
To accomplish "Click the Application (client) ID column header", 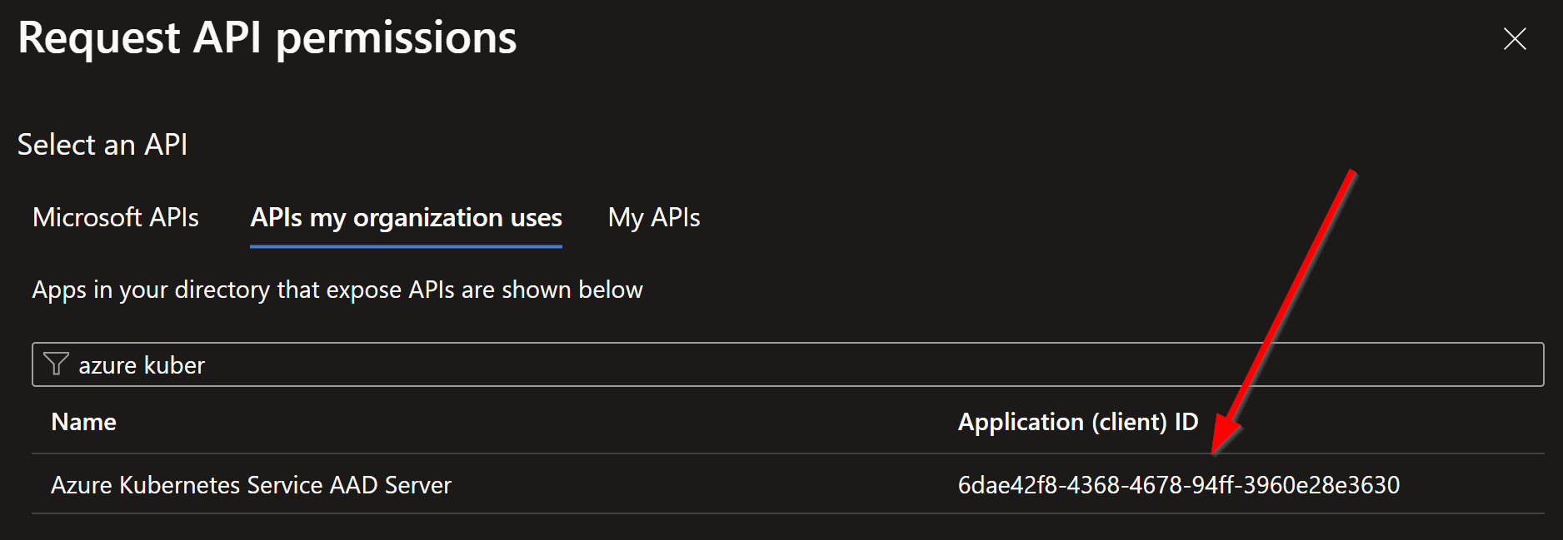I will coord(1078,422).
